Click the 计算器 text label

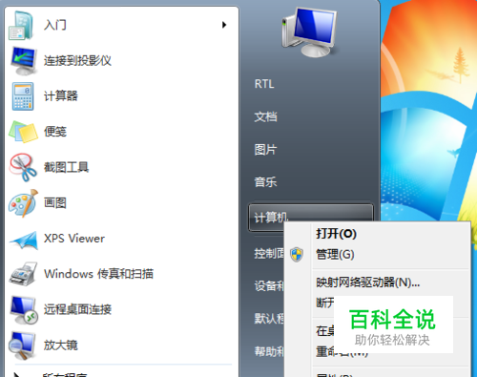point(61,96)
